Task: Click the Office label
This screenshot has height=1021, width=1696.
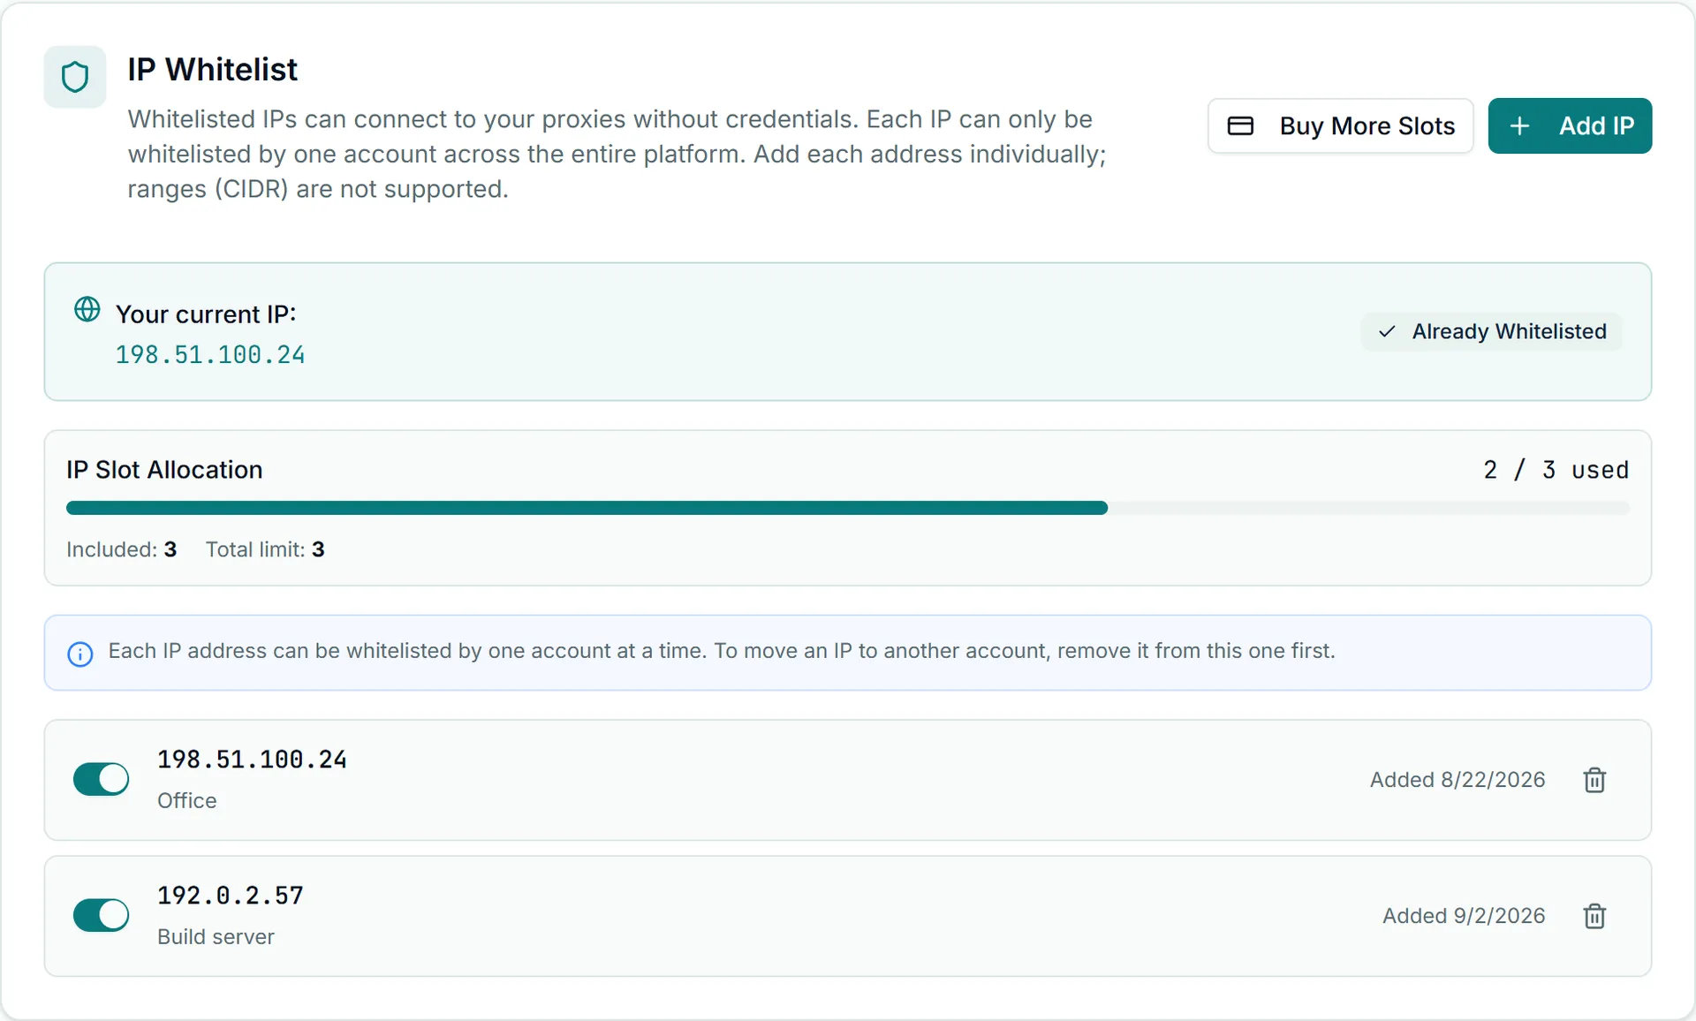Action: [186, 801]
